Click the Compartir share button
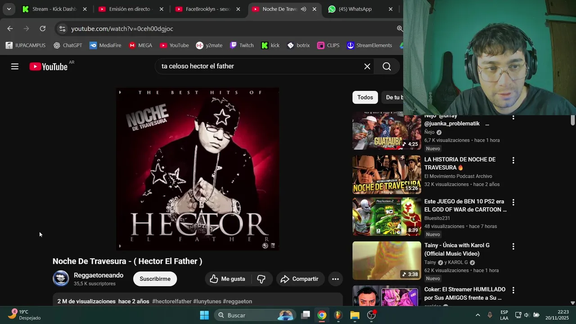Image resolution: width=576 pixels, height=324 pixels. (299, 279)
